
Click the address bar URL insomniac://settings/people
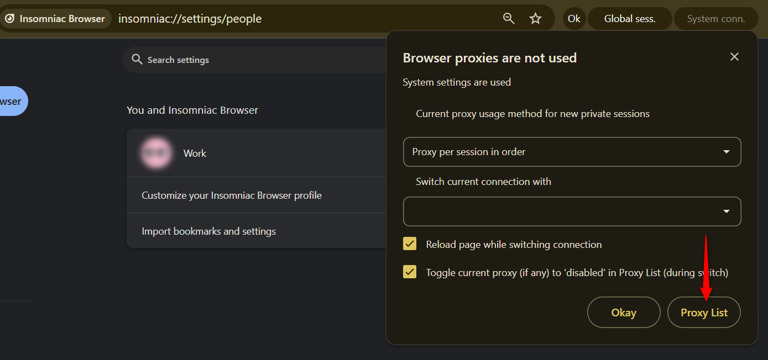[190, 19]
